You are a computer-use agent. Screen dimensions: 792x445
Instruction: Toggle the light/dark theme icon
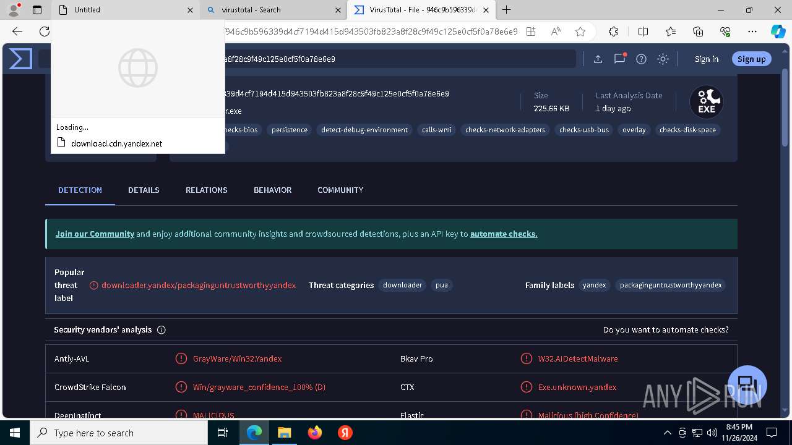[663, 59]
